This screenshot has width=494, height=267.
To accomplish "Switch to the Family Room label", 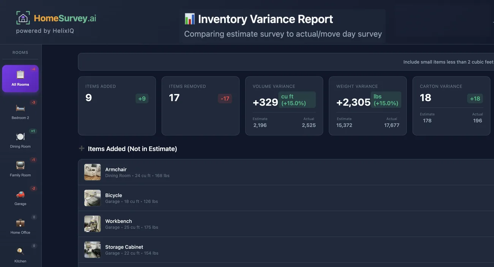I will click(20, 175).
